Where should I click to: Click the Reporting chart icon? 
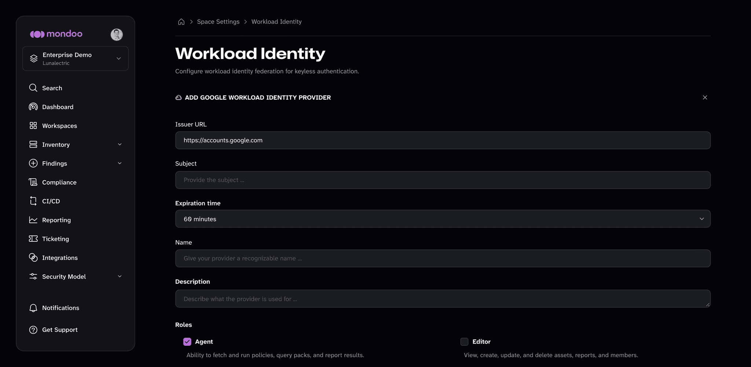click(33, 220)
